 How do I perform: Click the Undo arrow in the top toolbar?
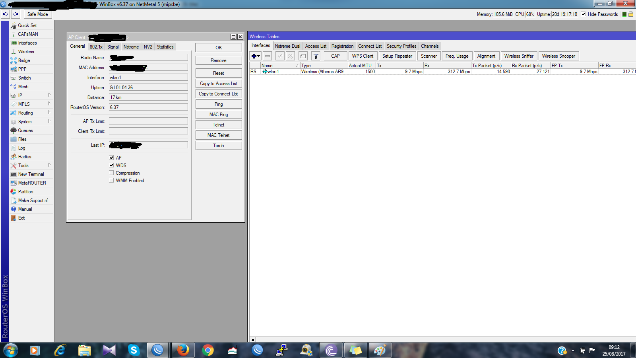click(5, 14)
